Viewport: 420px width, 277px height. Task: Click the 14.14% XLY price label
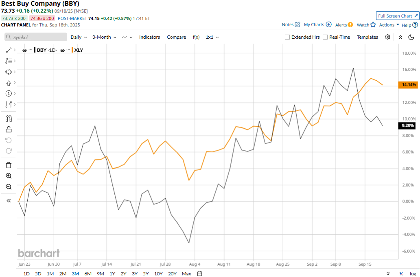[408, 85]
